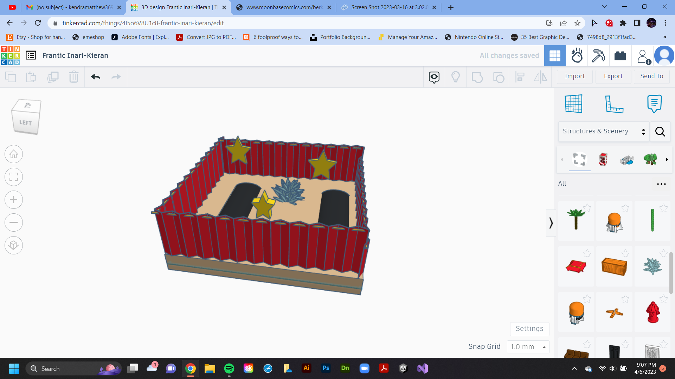Pick the orange shipping container shape
This screenshot has height=379, width=675.
tap(614, 266)
